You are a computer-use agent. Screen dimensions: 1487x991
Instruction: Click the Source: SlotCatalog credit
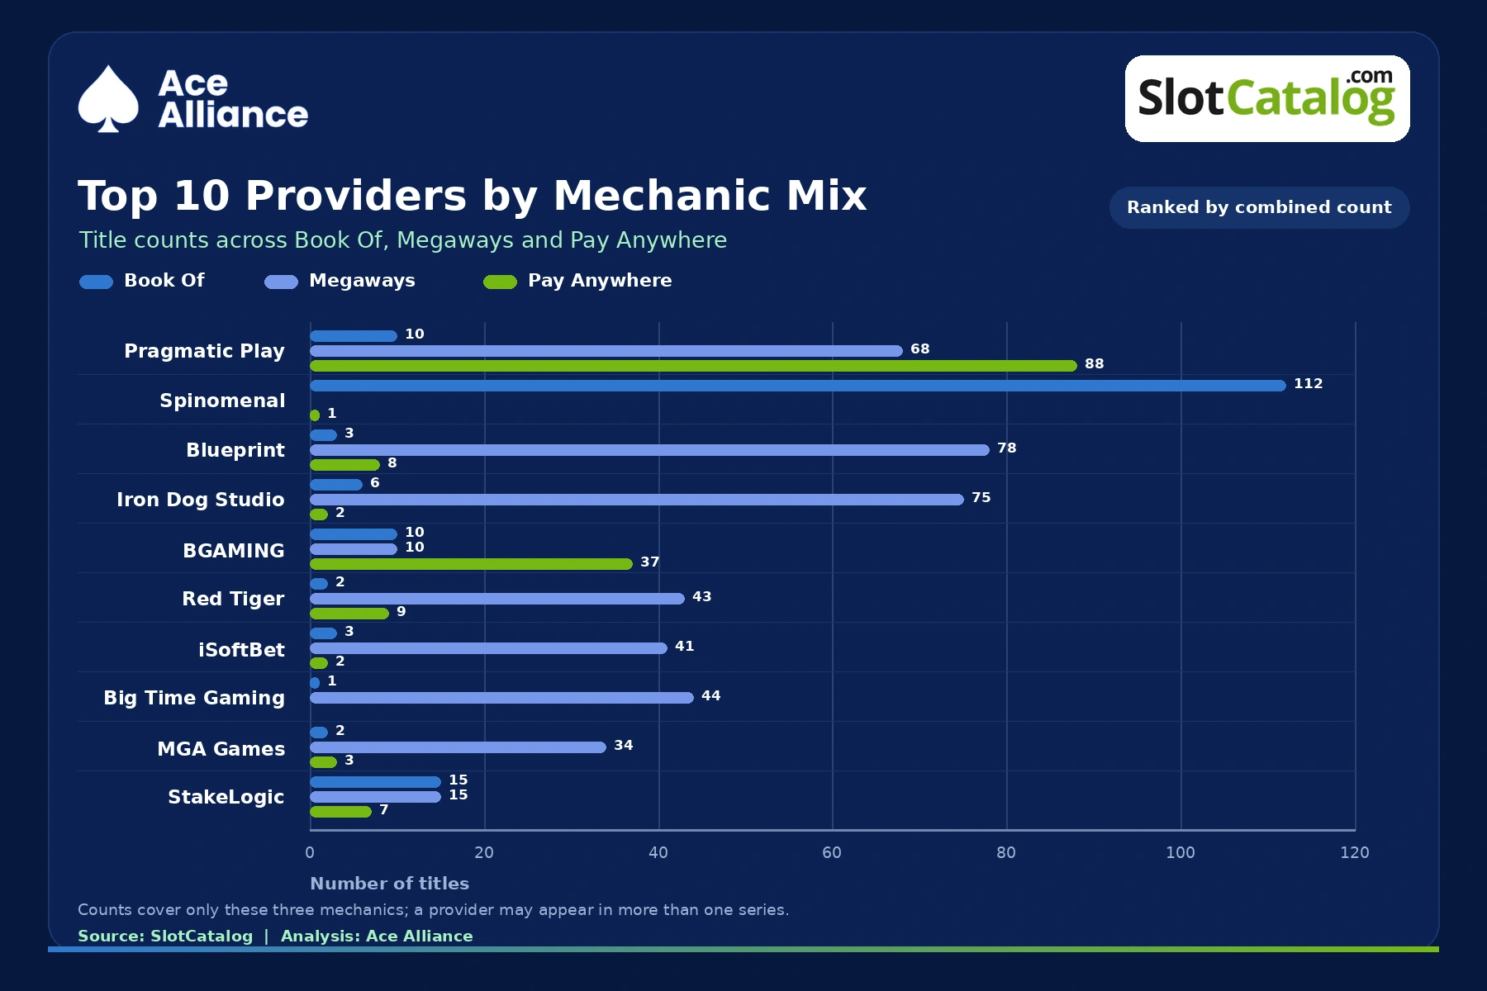pyautogui.click(x=165, y=936)
